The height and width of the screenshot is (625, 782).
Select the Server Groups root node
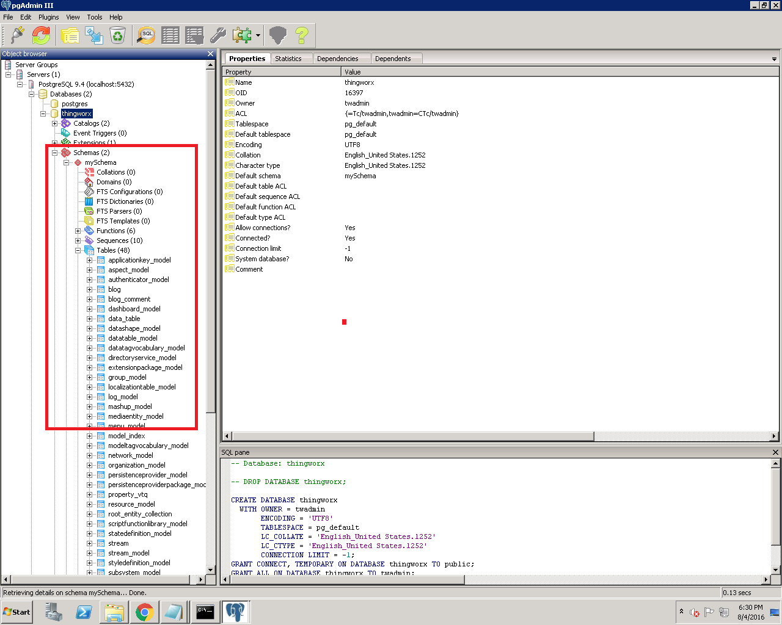37,65
